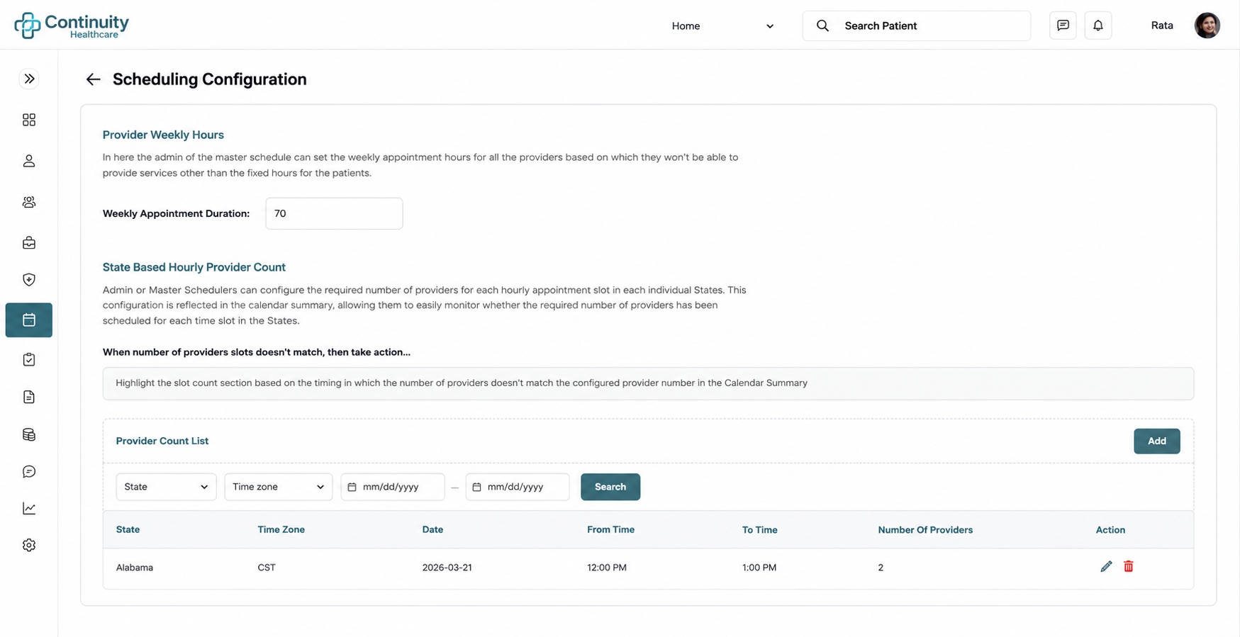
Task: Select the calendar scheduling icon in sidebar
Action: [29, 320]
